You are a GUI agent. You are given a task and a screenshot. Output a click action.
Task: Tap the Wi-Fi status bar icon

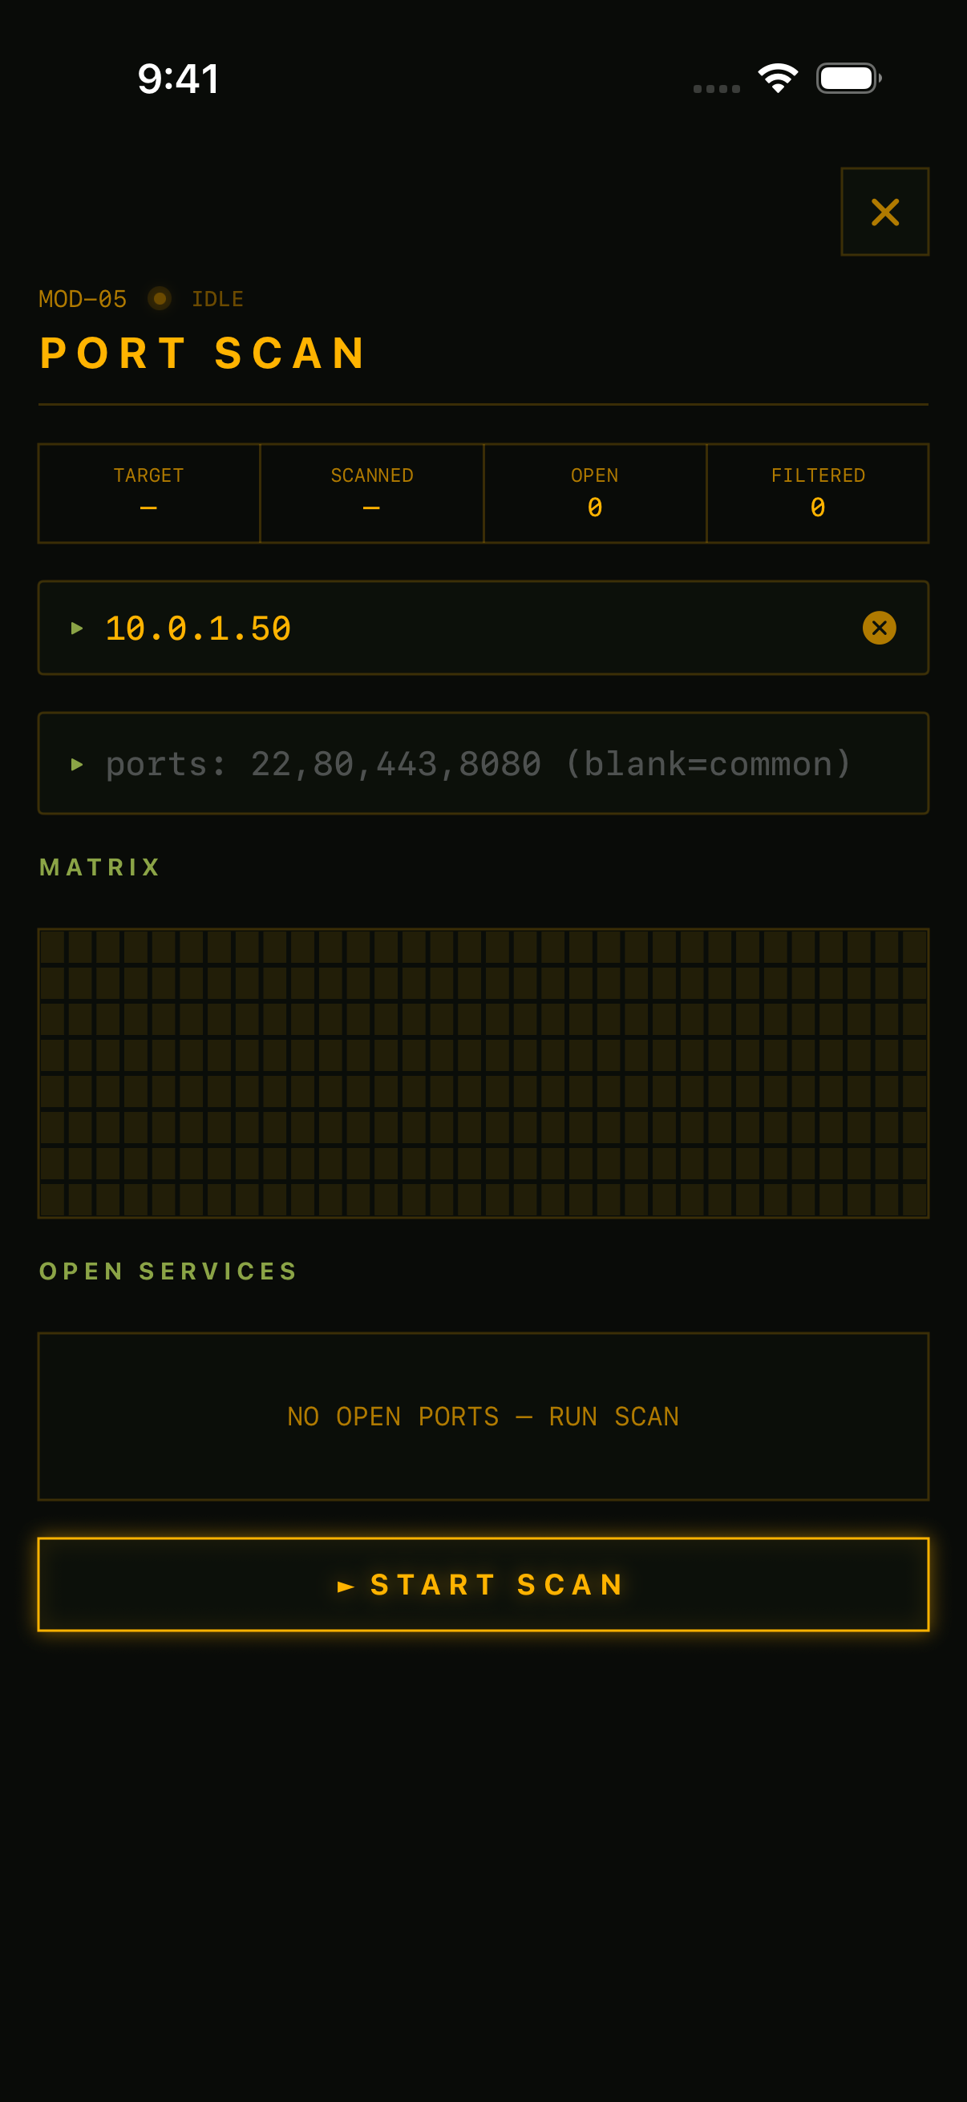click(778, 79)
